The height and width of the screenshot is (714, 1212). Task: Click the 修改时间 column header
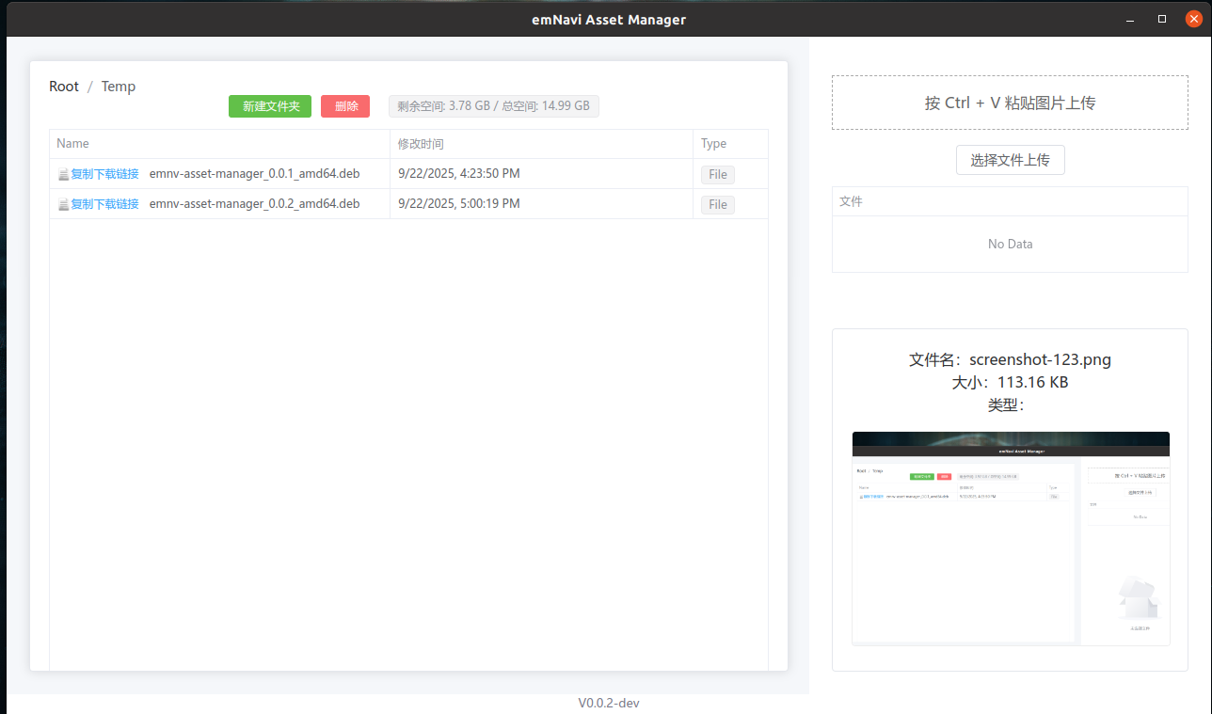[x=421, y=144]
